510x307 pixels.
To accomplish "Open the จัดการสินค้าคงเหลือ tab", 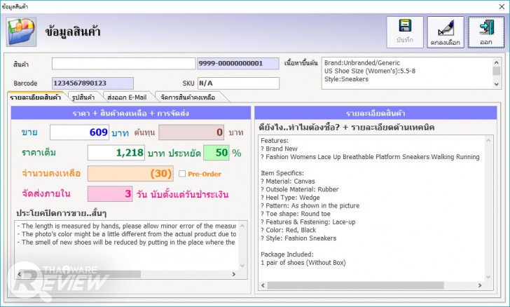I will [188, 97].
